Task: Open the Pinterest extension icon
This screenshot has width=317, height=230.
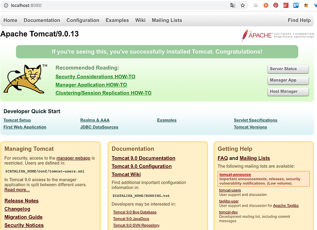Action: [x=276, y=5]
